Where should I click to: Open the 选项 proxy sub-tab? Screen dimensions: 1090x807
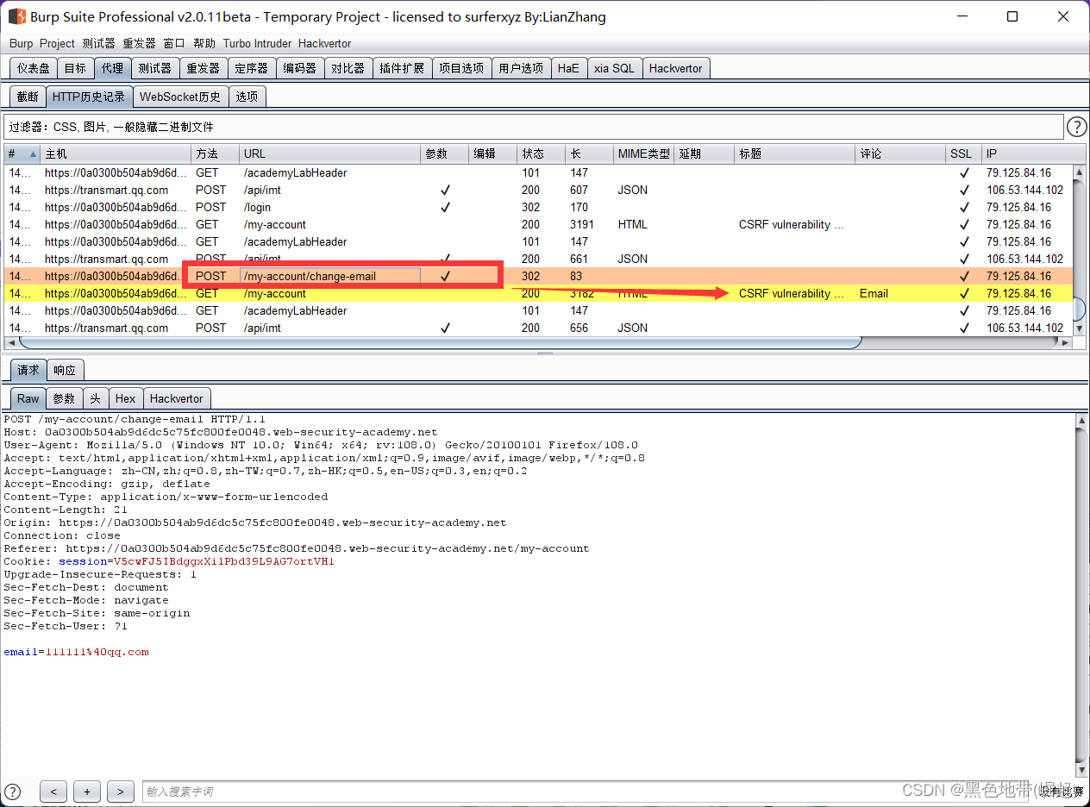247,97
